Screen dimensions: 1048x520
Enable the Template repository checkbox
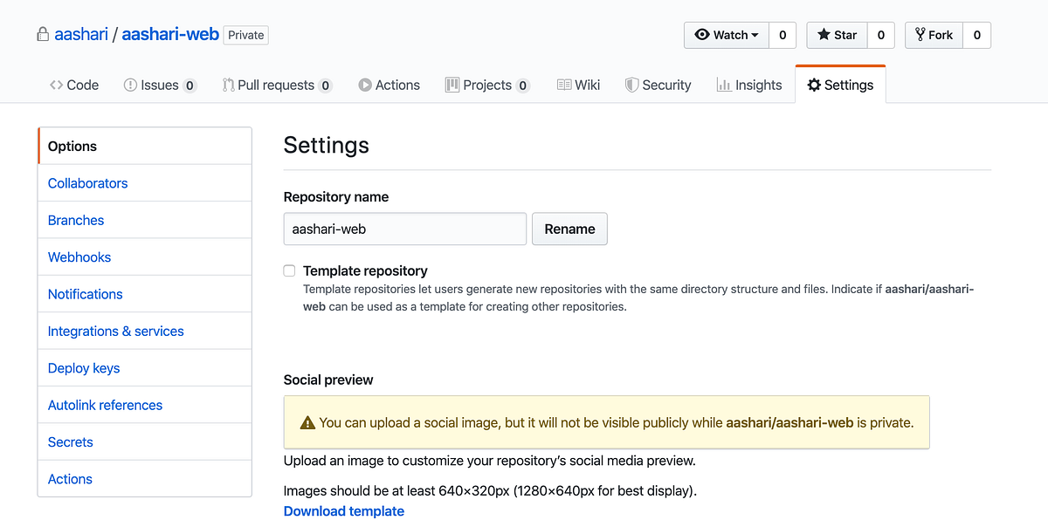(x=289, y=270)
